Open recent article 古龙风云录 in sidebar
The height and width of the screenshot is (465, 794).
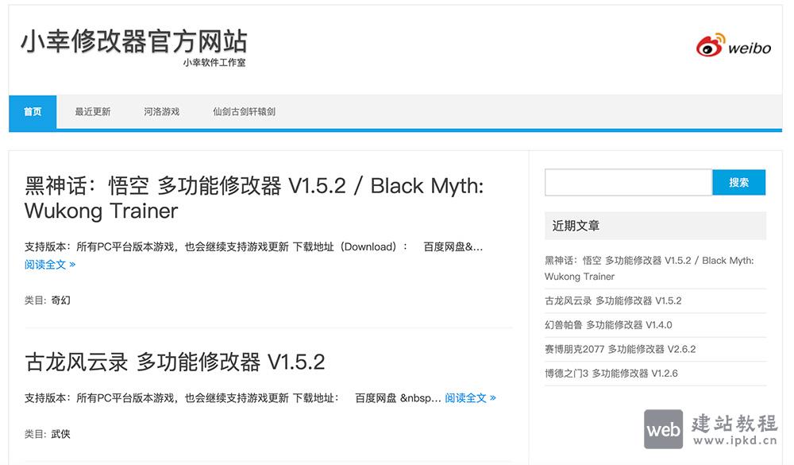[613, 300]
